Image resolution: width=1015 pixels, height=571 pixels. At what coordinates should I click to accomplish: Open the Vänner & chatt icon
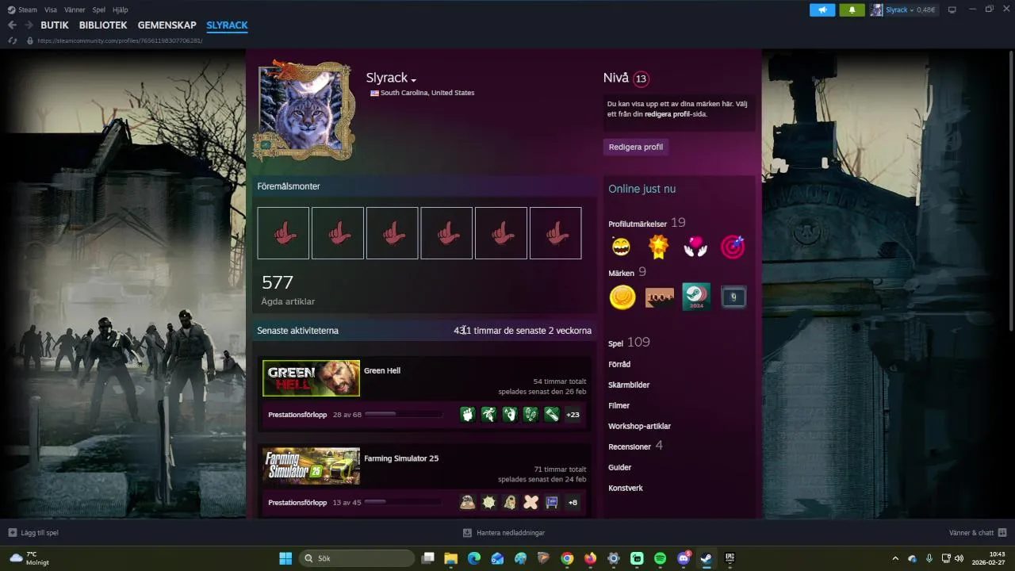(x=1002, y=533)
